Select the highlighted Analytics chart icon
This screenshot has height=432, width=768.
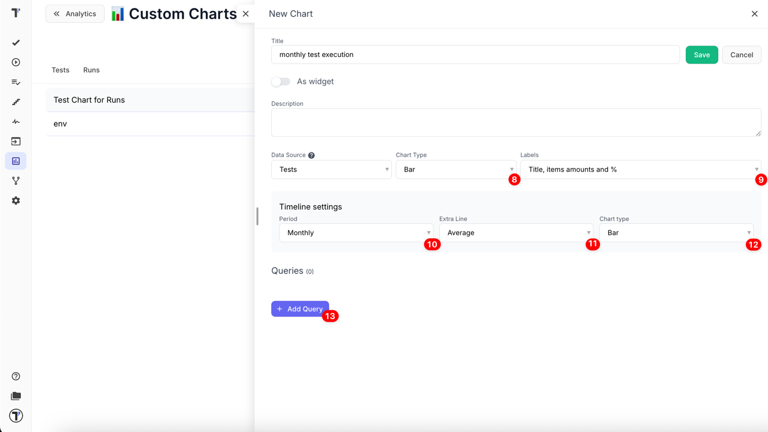pyautogui.click(x=16, y=161)
